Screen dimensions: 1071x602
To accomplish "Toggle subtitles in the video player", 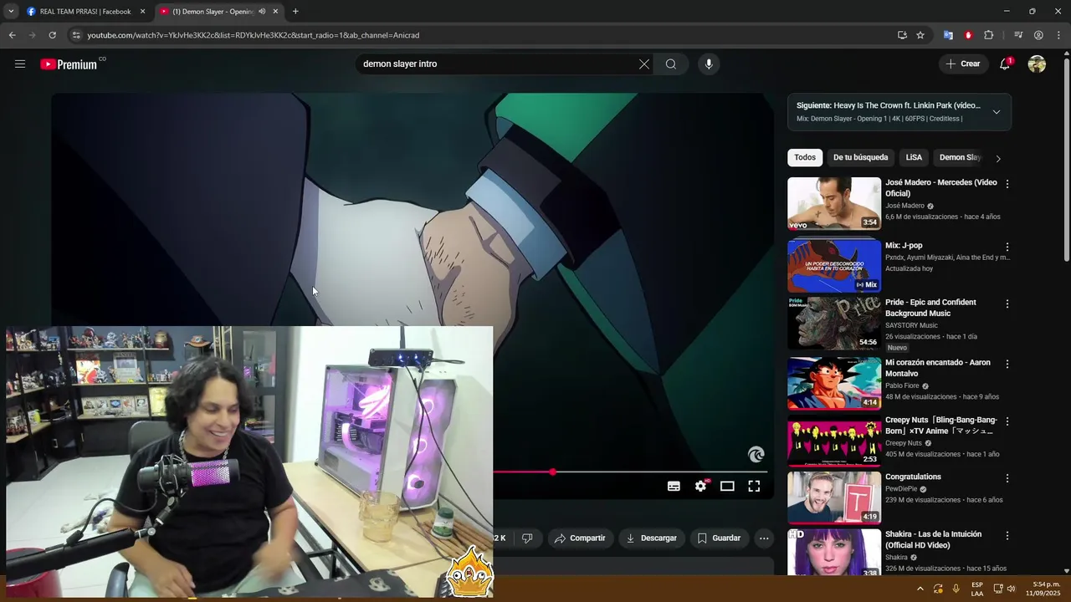I will coord(674,486).
